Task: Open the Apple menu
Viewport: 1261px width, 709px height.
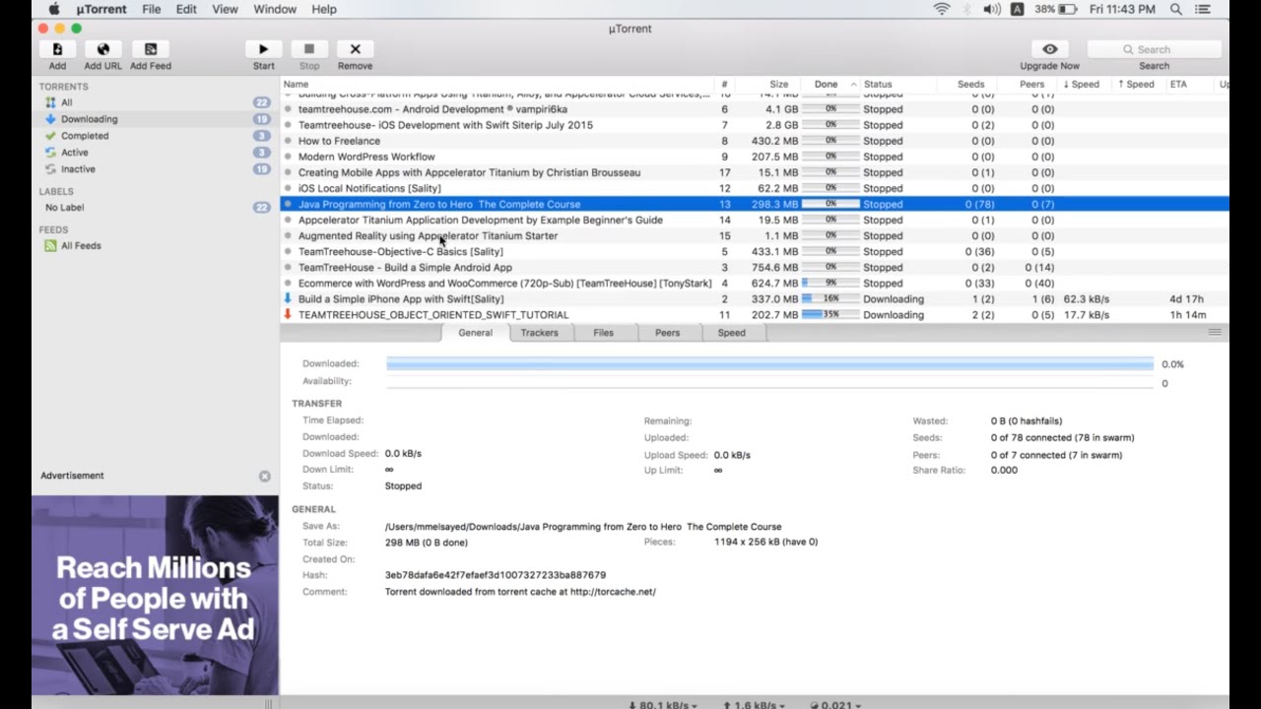Action: pyautogui.click(x=54, y=9)
